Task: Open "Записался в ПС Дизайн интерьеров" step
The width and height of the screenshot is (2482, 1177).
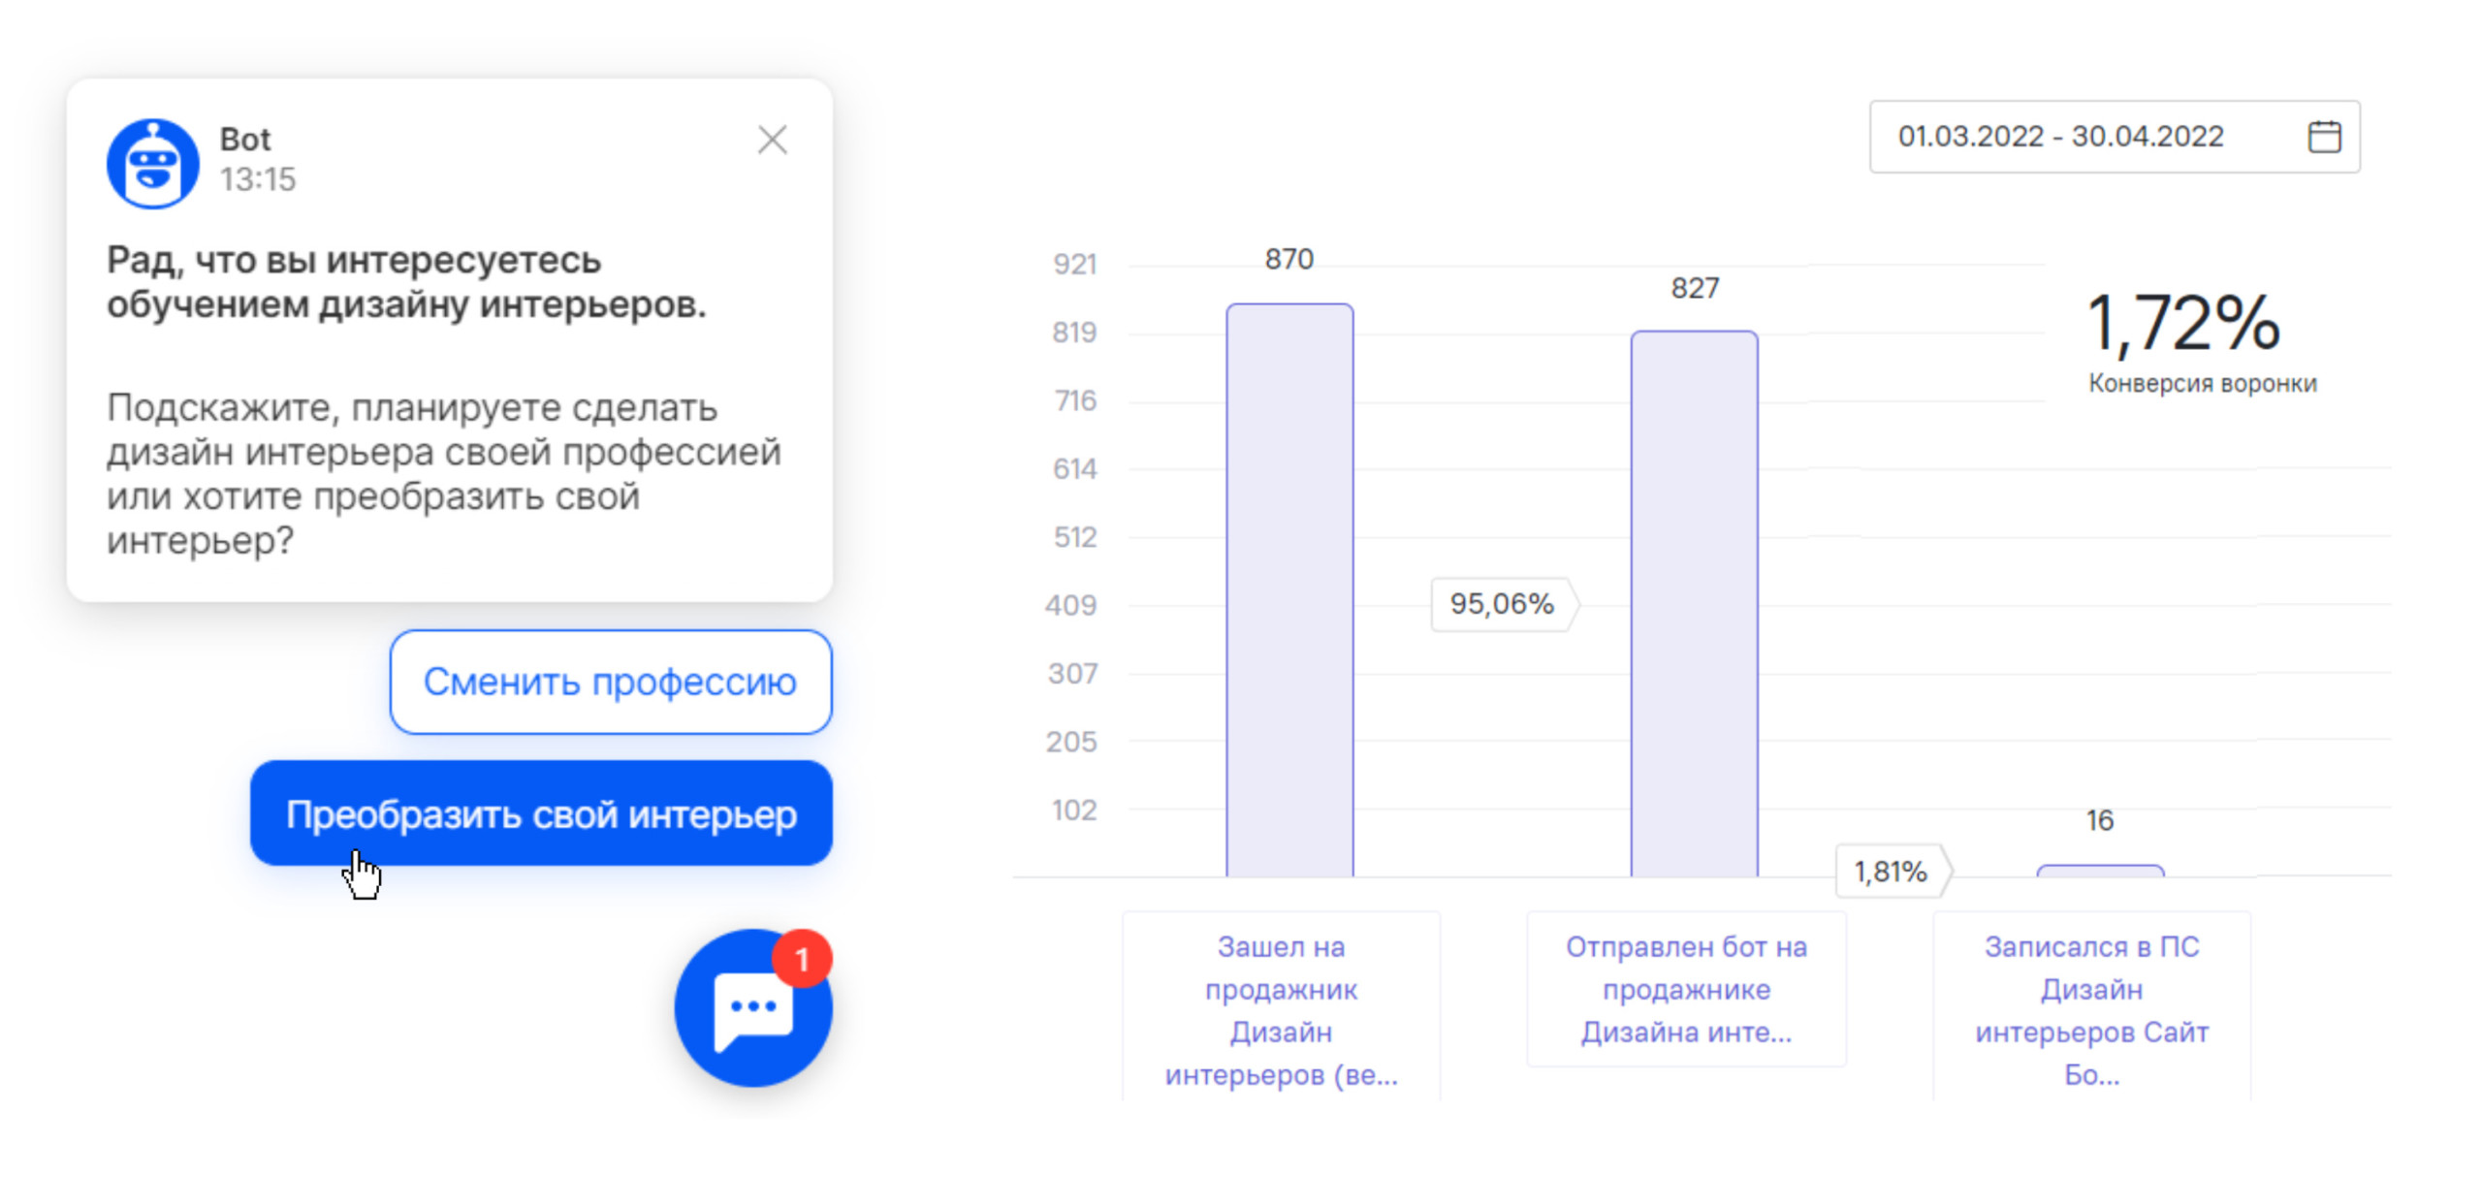Action: [x=2091, y=1009]
